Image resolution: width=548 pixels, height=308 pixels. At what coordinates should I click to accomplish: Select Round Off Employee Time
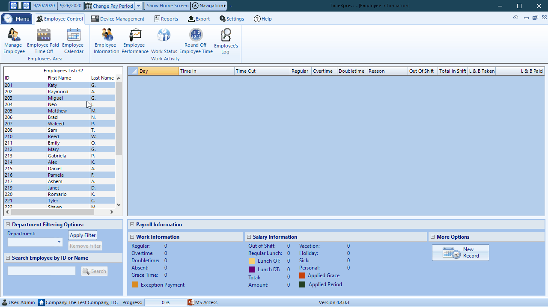click(x=196, y=36)
